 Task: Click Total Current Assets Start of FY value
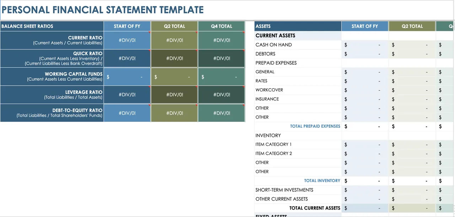pyautogui.click(x=365, y=208)
